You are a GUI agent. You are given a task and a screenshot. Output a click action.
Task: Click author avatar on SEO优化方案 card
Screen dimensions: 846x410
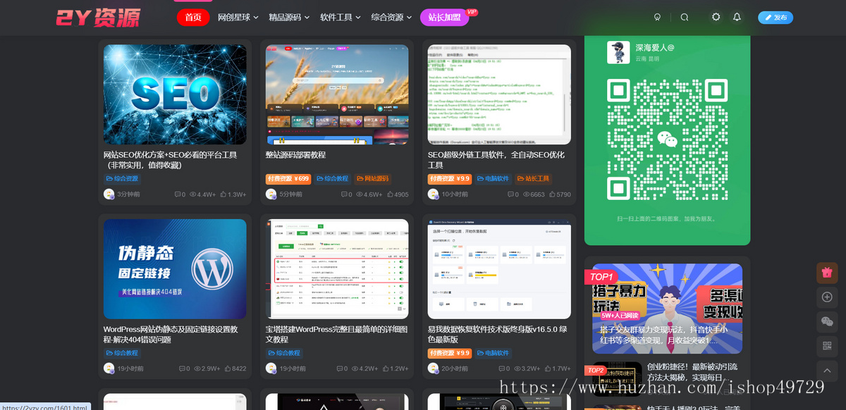pos(109,194)
